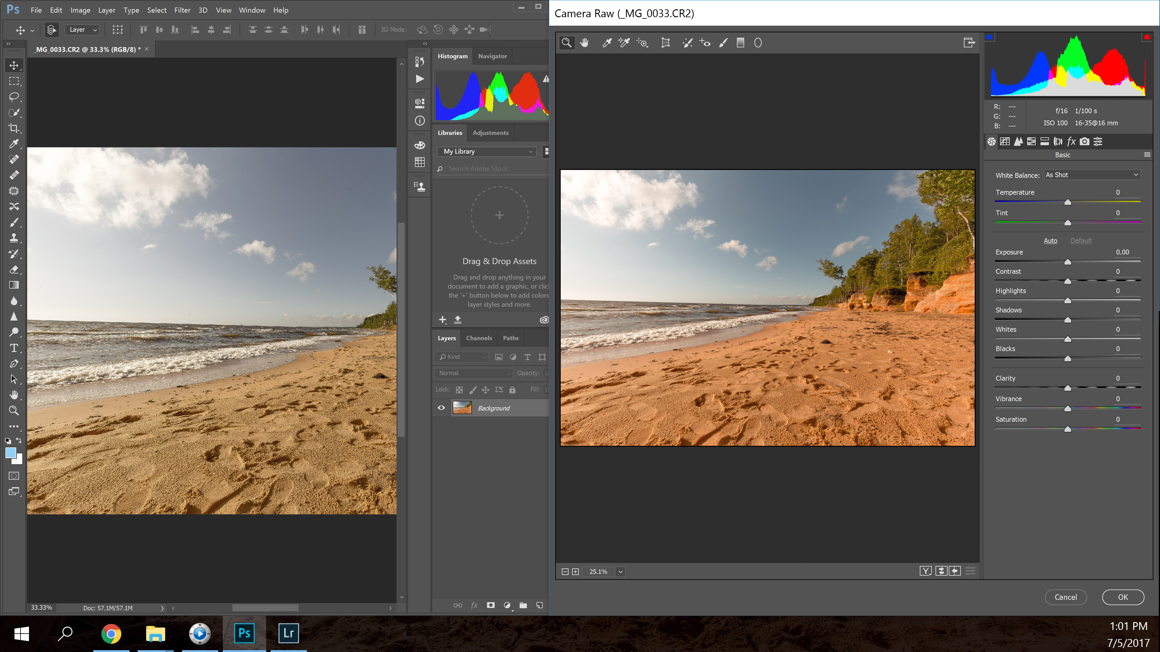The height and width of the screenshot is (652, 1160).
Task: Select the Radial Filter tool
Action: pos(758,43)
